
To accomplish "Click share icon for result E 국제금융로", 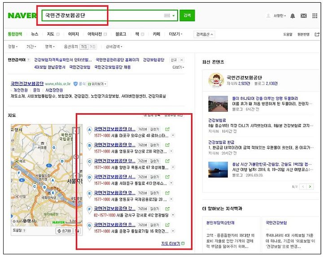I will (x=167, y=193).
